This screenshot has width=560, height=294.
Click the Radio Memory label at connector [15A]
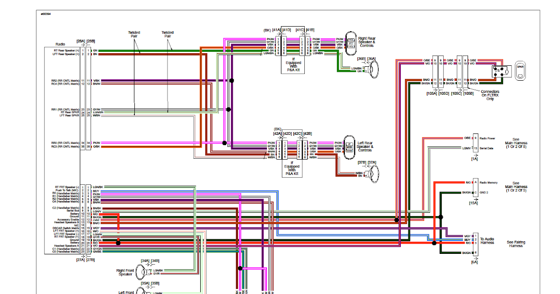[x=489, y=183]
